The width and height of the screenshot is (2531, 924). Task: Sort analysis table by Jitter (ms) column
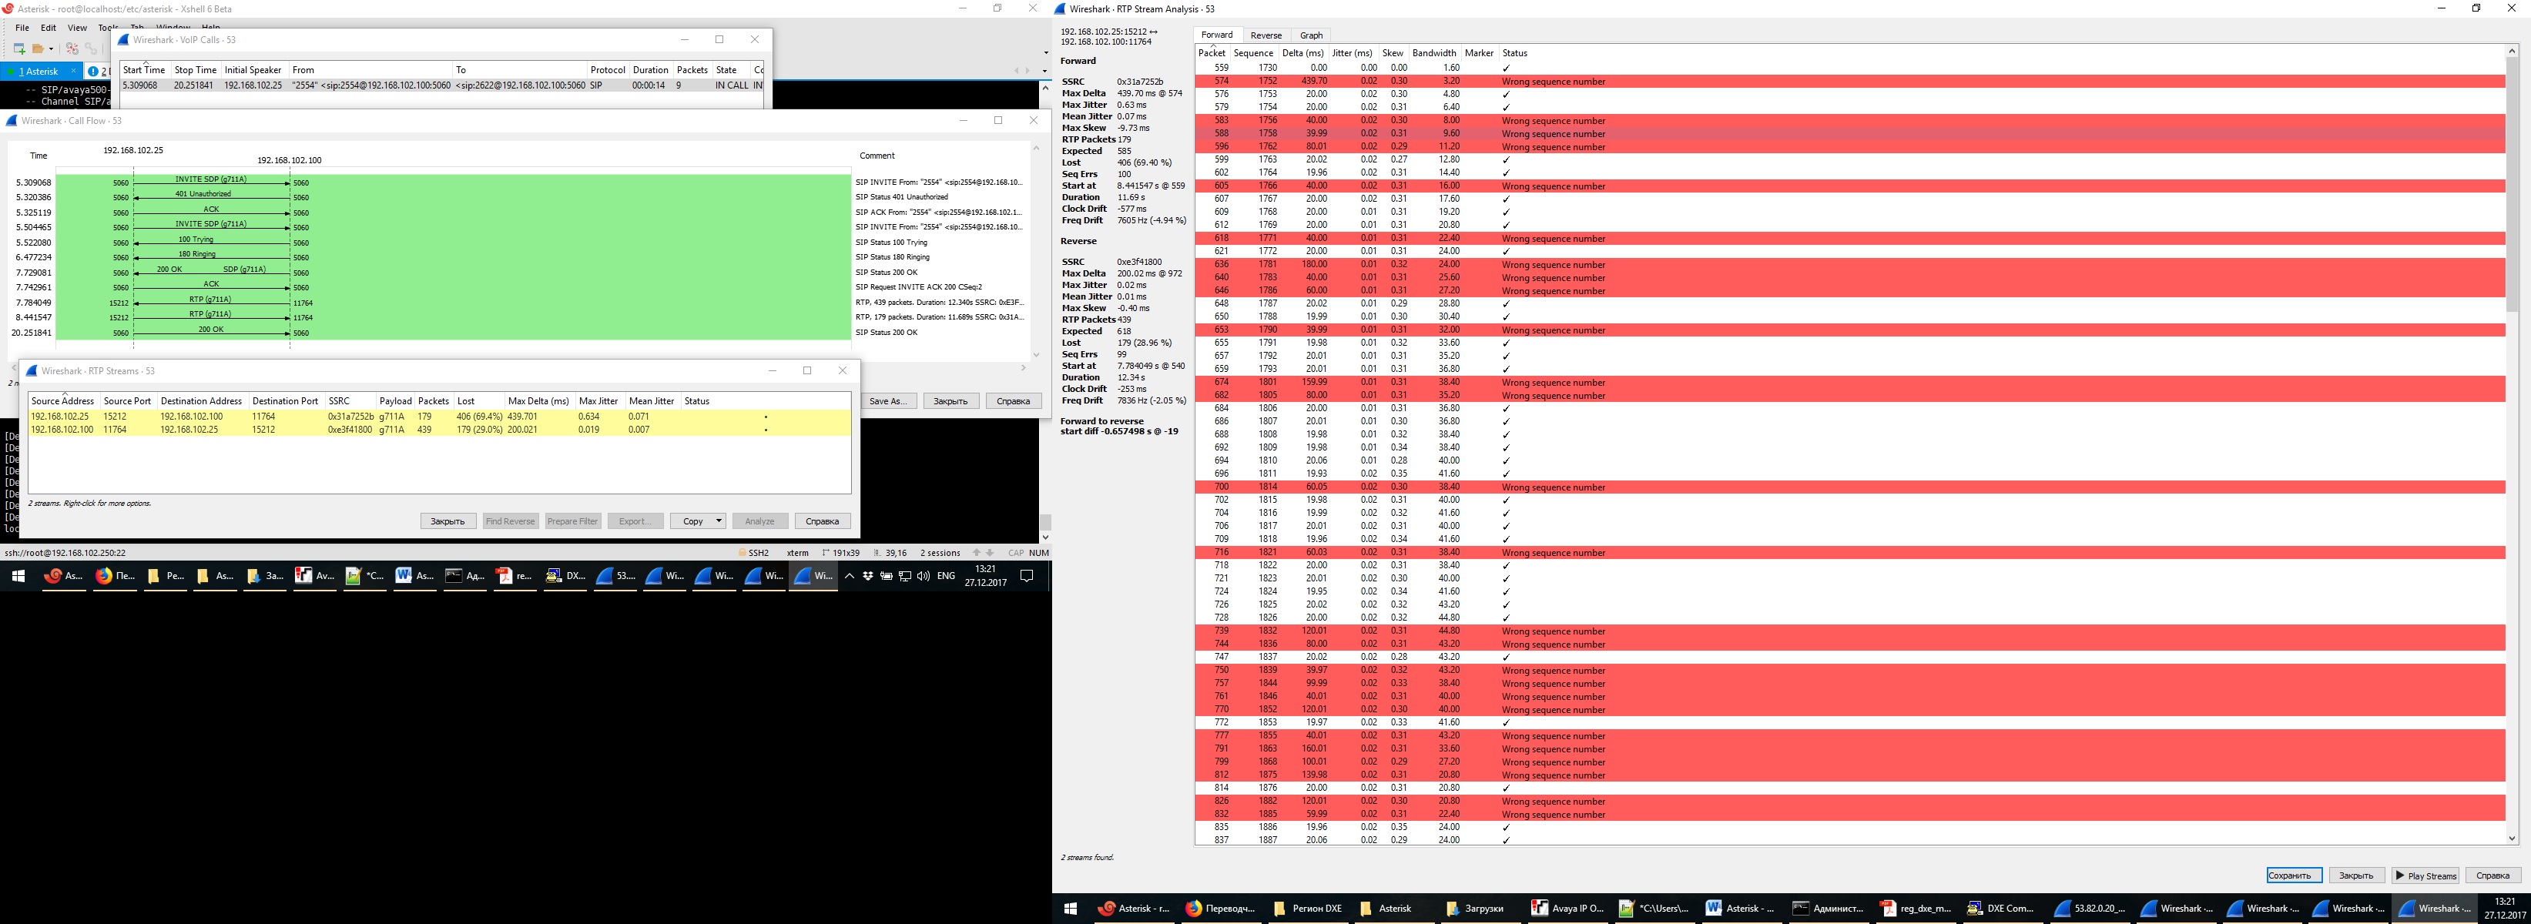click(x=1352, y=53)
